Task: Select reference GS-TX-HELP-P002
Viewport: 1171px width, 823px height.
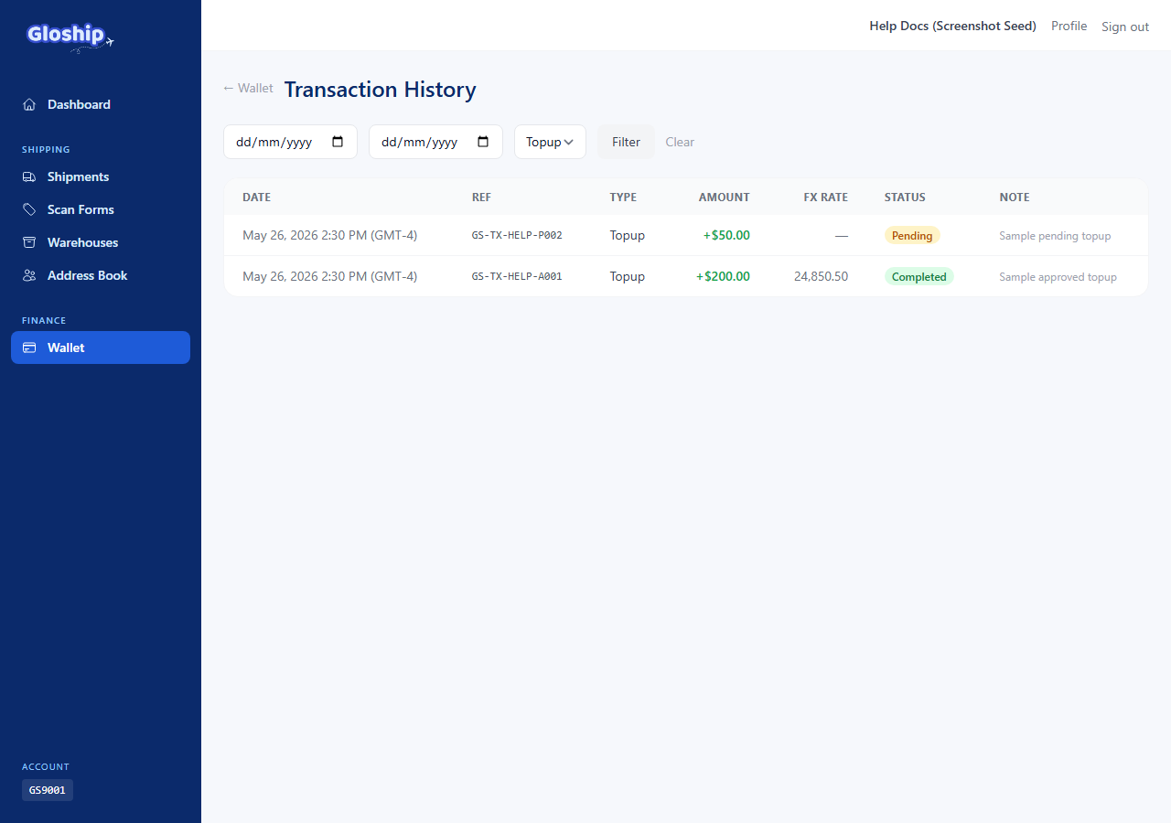Action: point(517,235)
